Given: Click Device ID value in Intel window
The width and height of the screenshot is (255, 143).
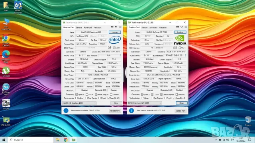Looking at the screenshot, I should click(111, 52).
